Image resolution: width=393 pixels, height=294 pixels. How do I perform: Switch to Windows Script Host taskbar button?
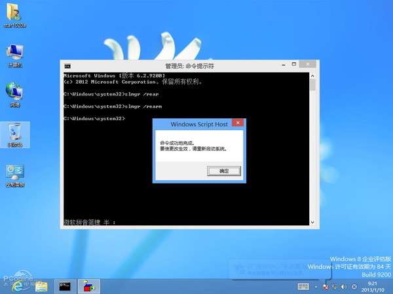[x=88, y=287]
